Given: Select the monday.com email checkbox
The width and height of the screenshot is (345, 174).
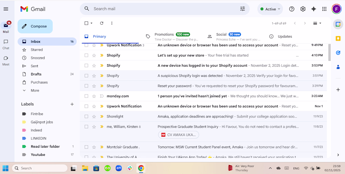Looking at the screenshot, I should click(86, 96).
